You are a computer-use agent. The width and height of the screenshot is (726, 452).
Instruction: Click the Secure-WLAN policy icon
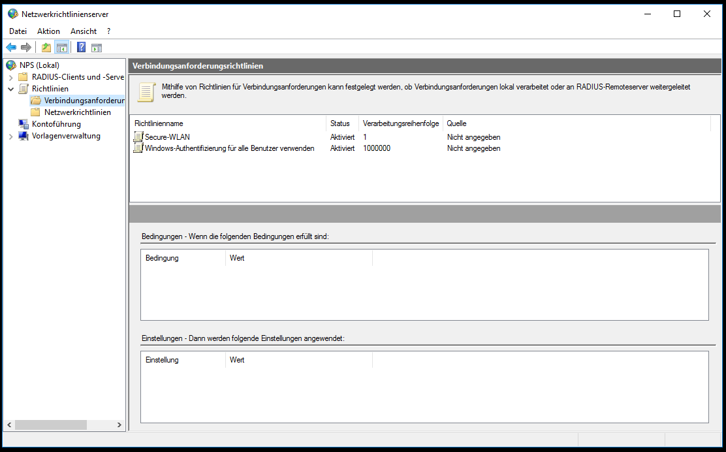click(138, 137)
